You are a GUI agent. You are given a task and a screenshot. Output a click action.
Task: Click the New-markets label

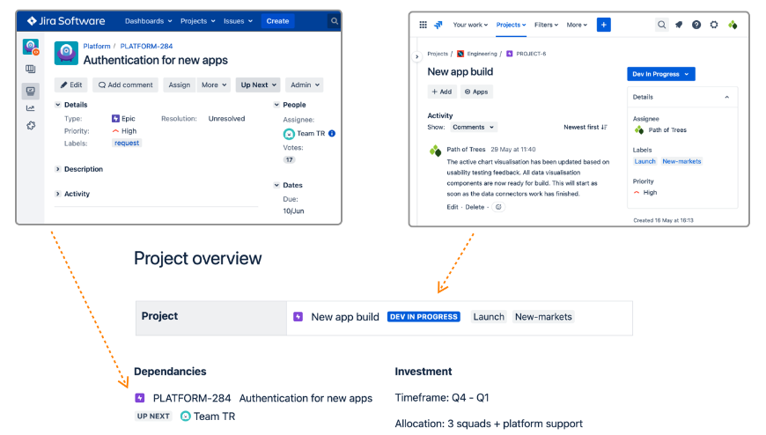click(681, 161)
